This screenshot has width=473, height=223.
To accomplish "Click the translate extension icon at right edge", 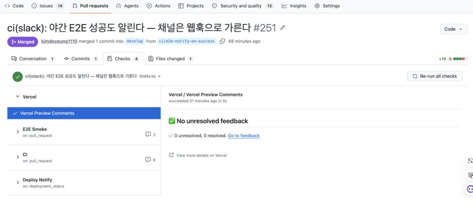I will (470, 161).
